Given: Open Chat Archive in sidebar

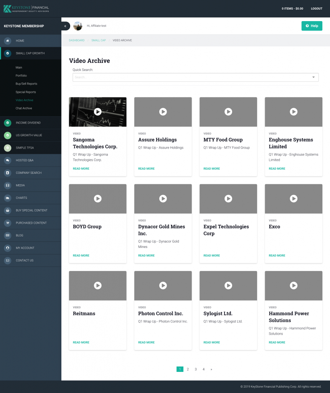Looking at the screenshot, I should point(24,108).
